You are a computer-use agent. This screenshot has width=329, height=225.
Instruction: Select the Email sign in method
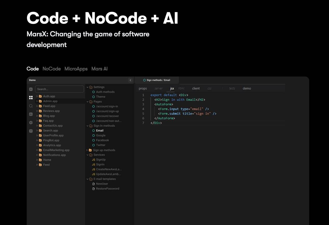(x=100, y=131)
